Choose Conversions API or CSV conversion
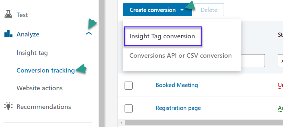Screen dimensions: 283x127 (180, 55)
